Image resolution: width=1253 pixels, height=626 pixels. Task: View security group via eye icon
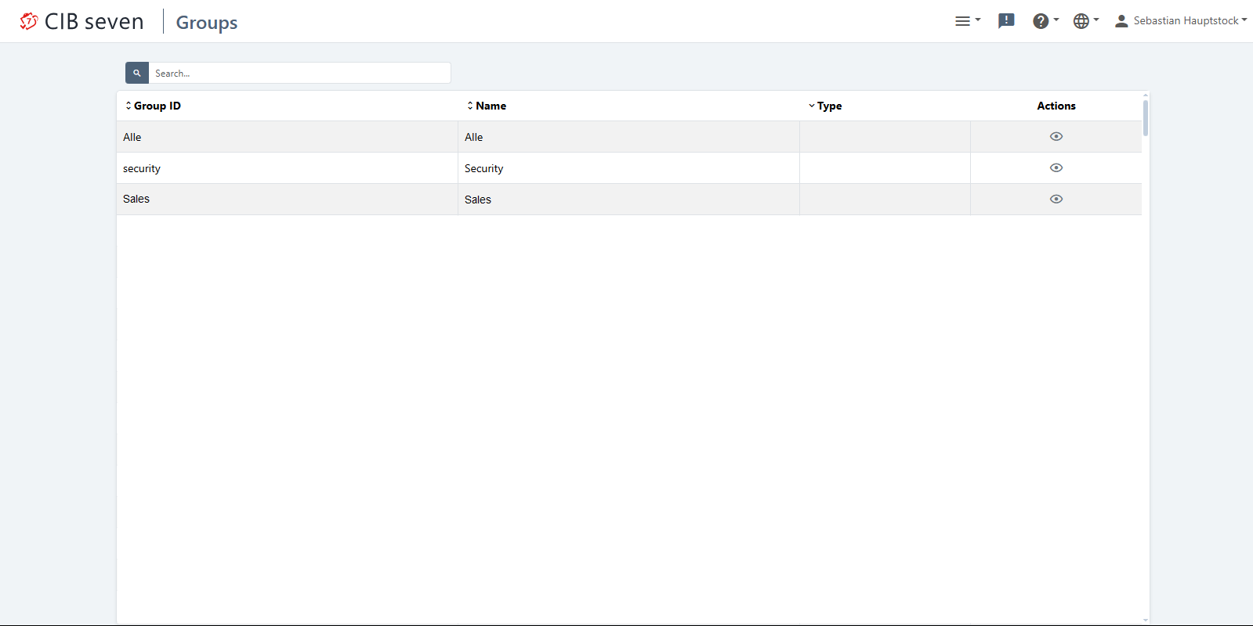coord(1056,167)
